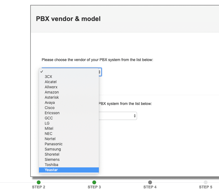
Task: Click the STEP 5 label
Action: click(206, 187)
